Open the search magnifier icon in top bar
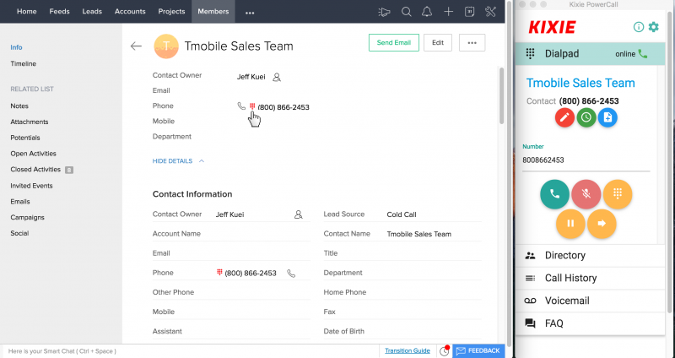Screen dimensions: 675x358 click(x=407, y=12)
